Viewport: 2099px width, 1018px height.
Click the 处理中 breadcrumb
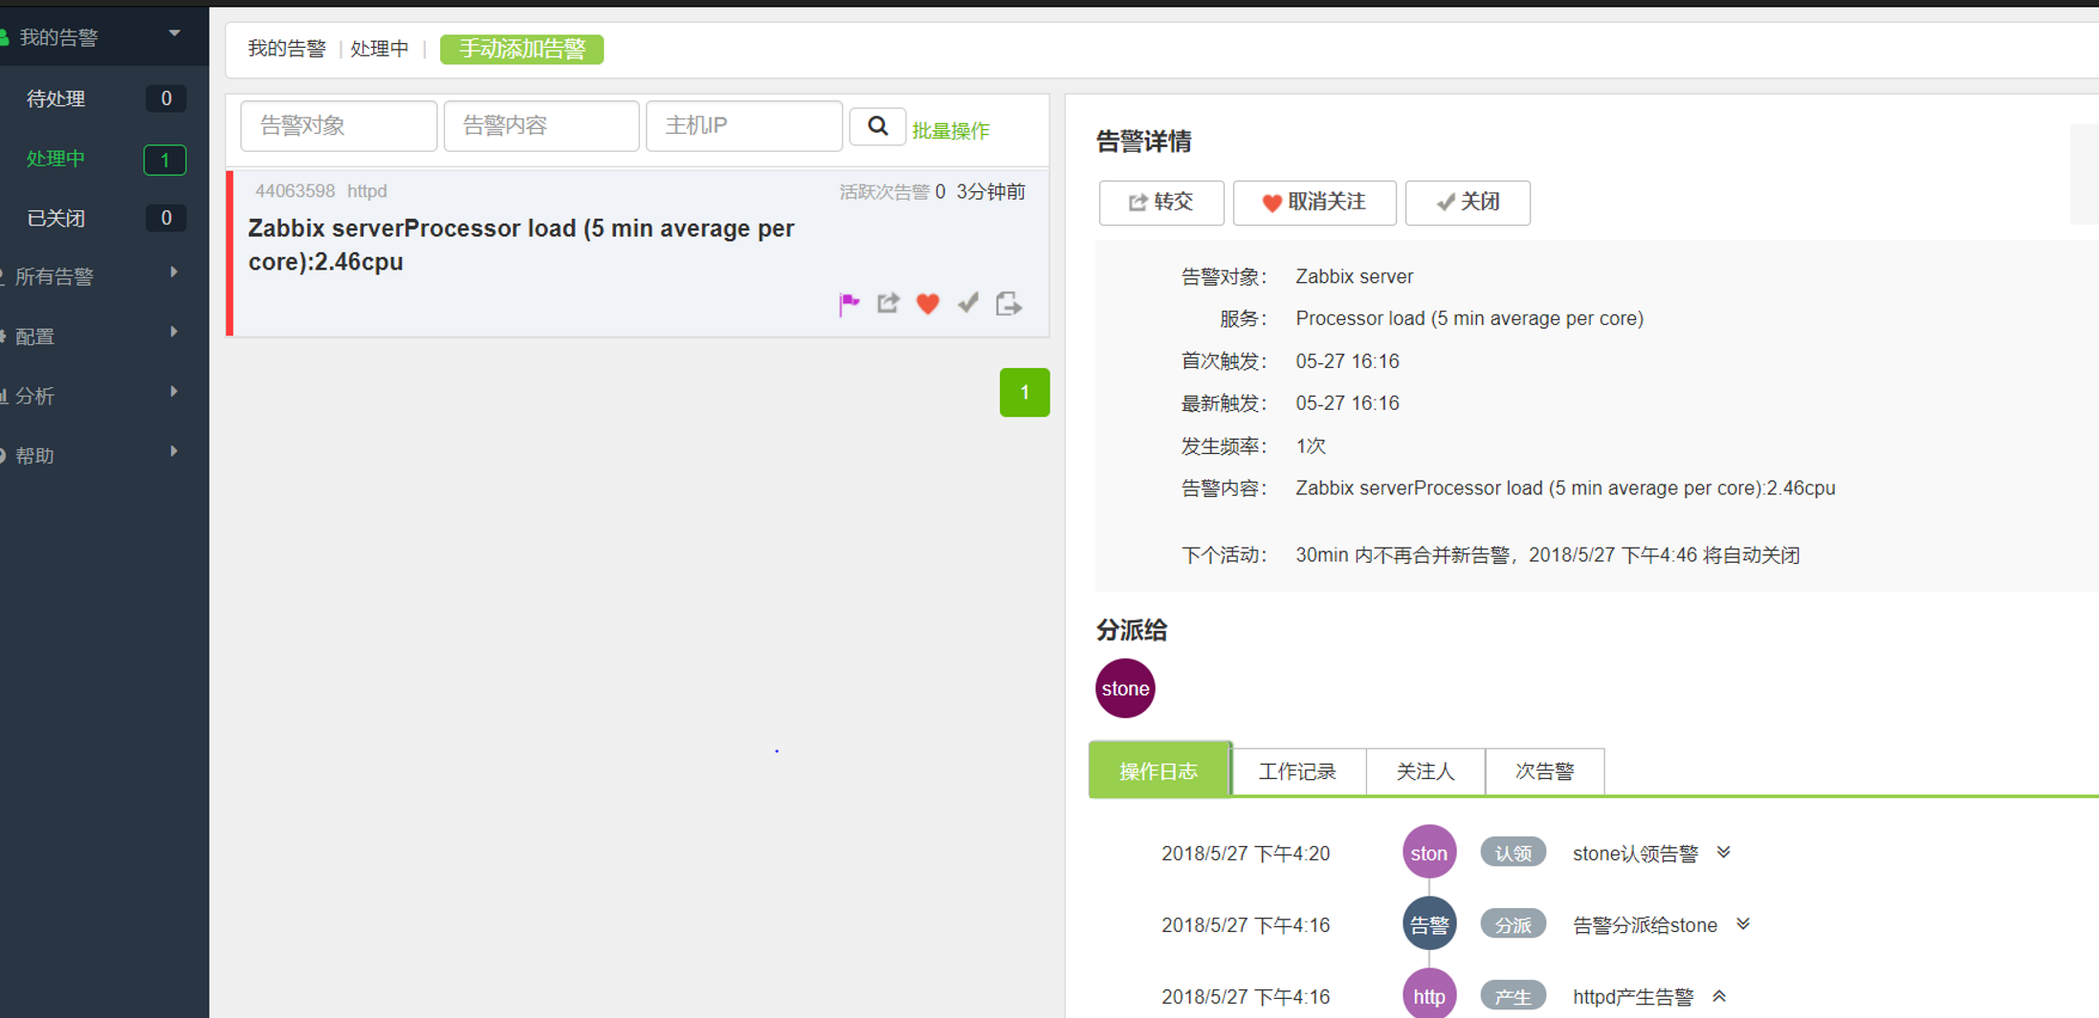coord(379,49)
